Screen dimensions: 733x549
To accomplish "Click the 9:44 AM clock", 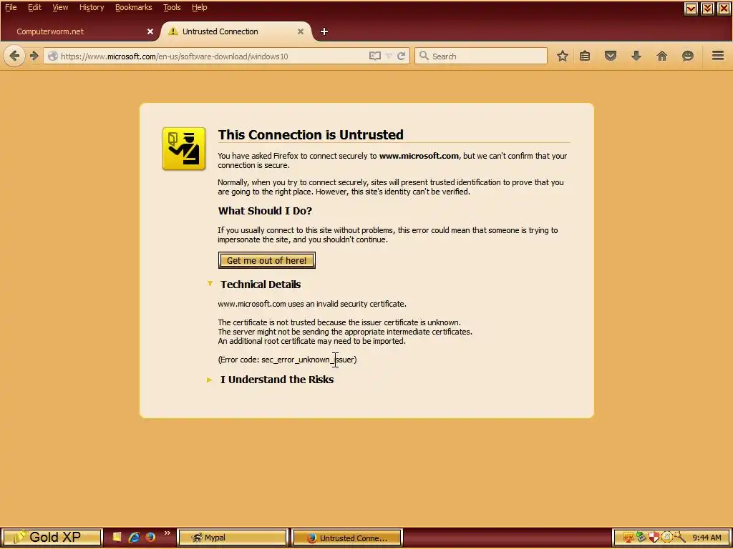I will coord(707,538).
